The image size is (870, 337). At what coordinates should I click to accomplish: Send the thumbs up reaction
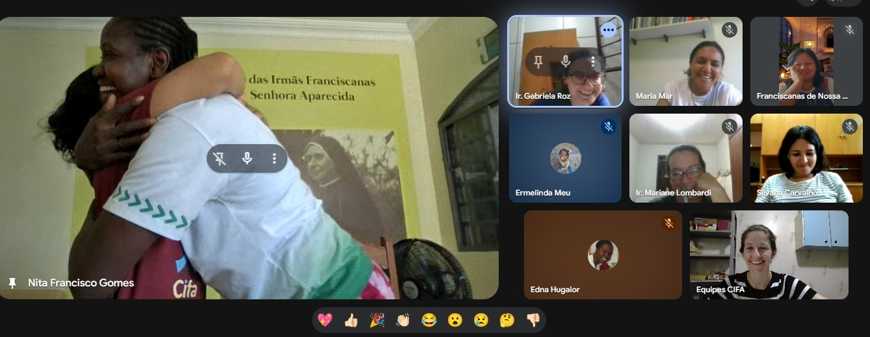(x=351, y=319)
